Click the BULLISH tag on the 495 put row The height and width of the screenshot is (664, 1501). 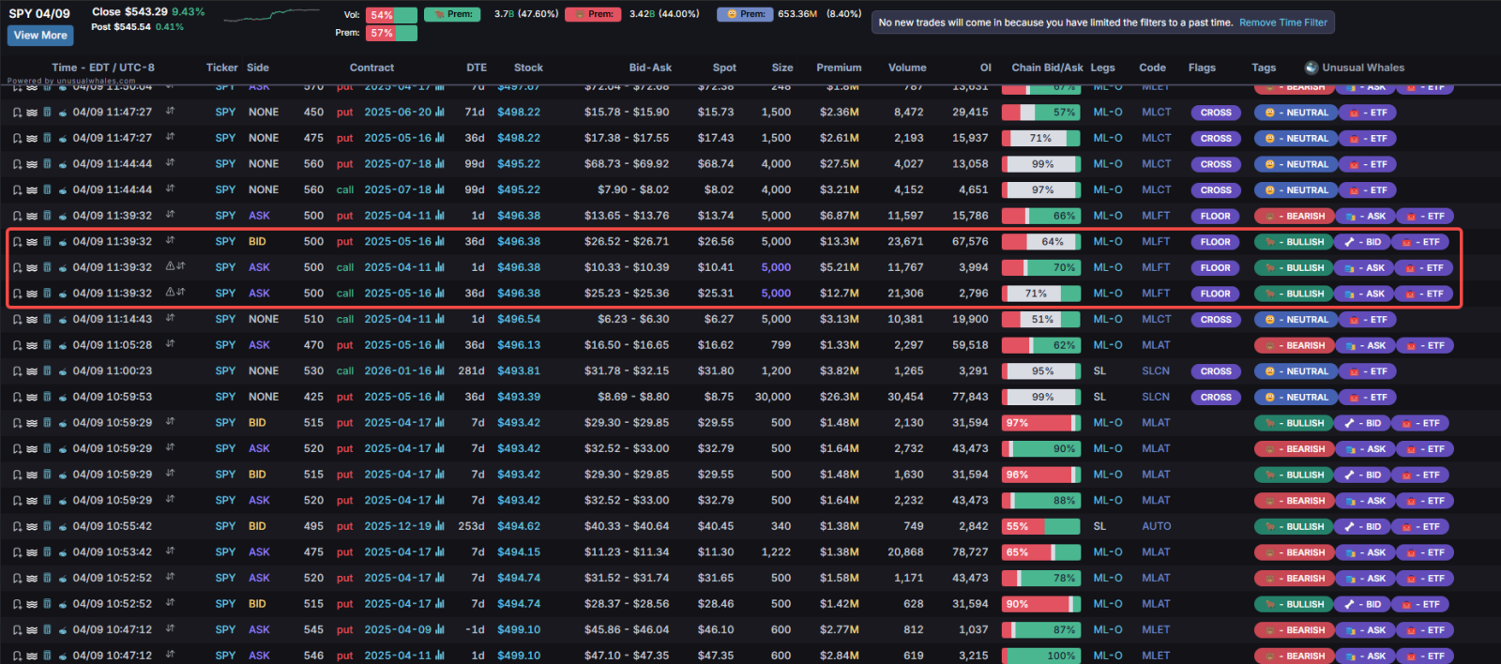point(1294,527)
